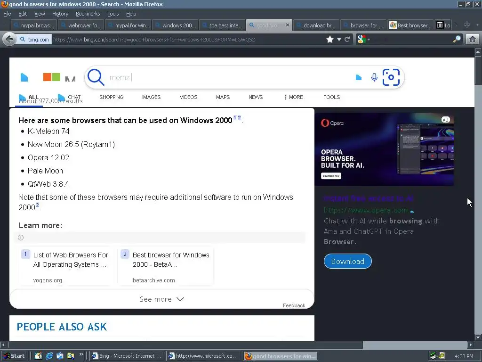This screenshot has height=362, width=482.
Task: Click the Microsoft logo squares
Action: coord(52,77)
